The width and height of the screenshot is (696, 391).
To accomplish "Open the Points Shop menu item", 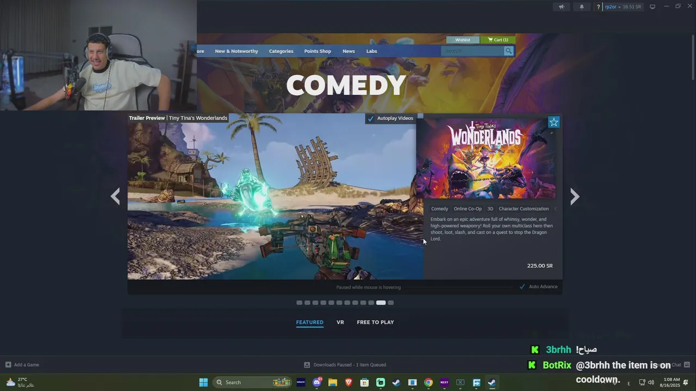I will pos(318,51).
